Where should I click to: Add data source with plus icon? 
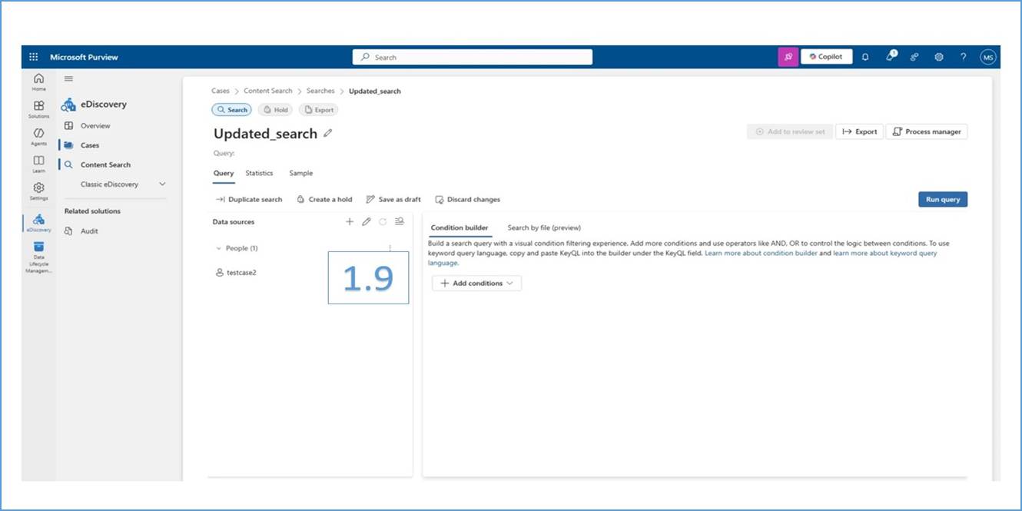click(350, 221)
